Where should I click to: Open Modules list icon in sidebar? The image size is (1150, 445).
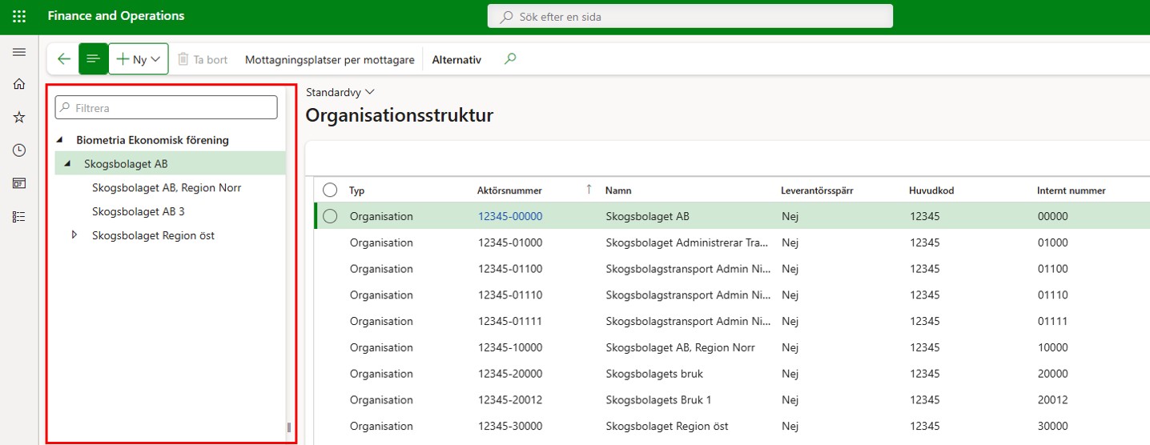coord(19,216)
